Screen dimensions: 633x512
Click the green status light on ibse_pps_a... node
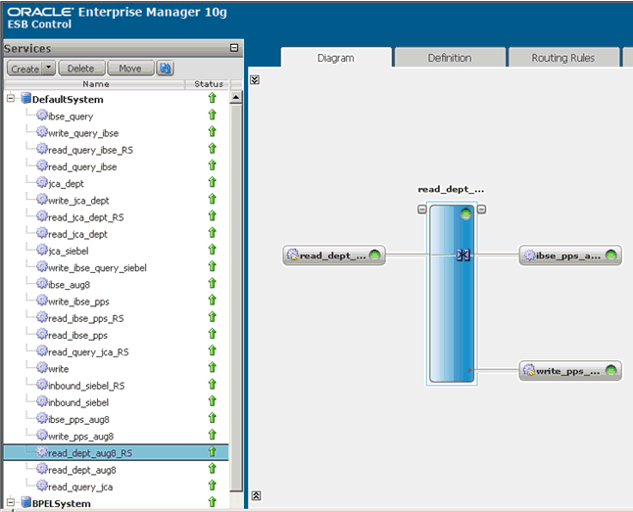[611, 255]
